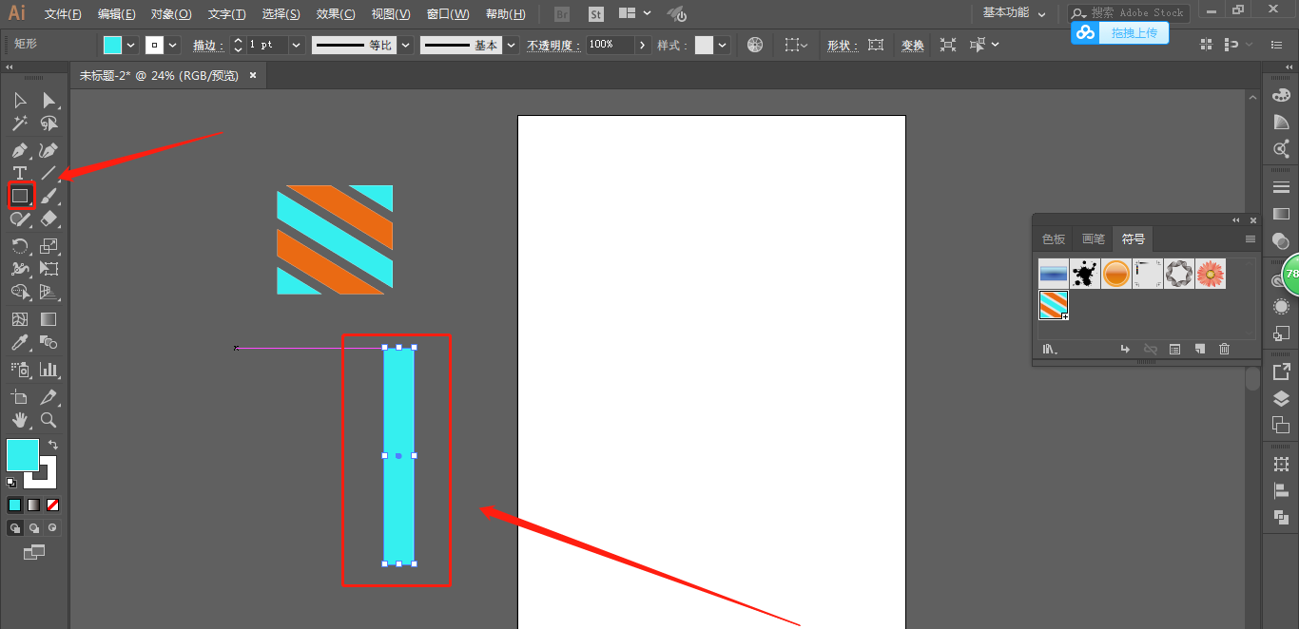Select the Gradient tool
Viewport: 1299px width, 629px height.
pos(49,319)
